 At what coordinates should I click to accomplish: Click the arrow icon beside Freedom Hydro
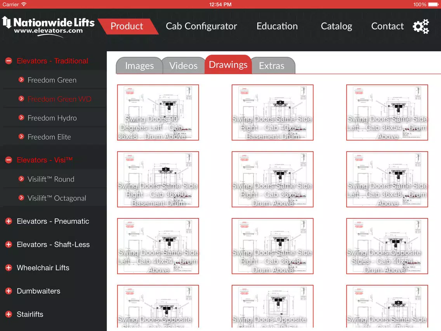(x=21, y=117)
